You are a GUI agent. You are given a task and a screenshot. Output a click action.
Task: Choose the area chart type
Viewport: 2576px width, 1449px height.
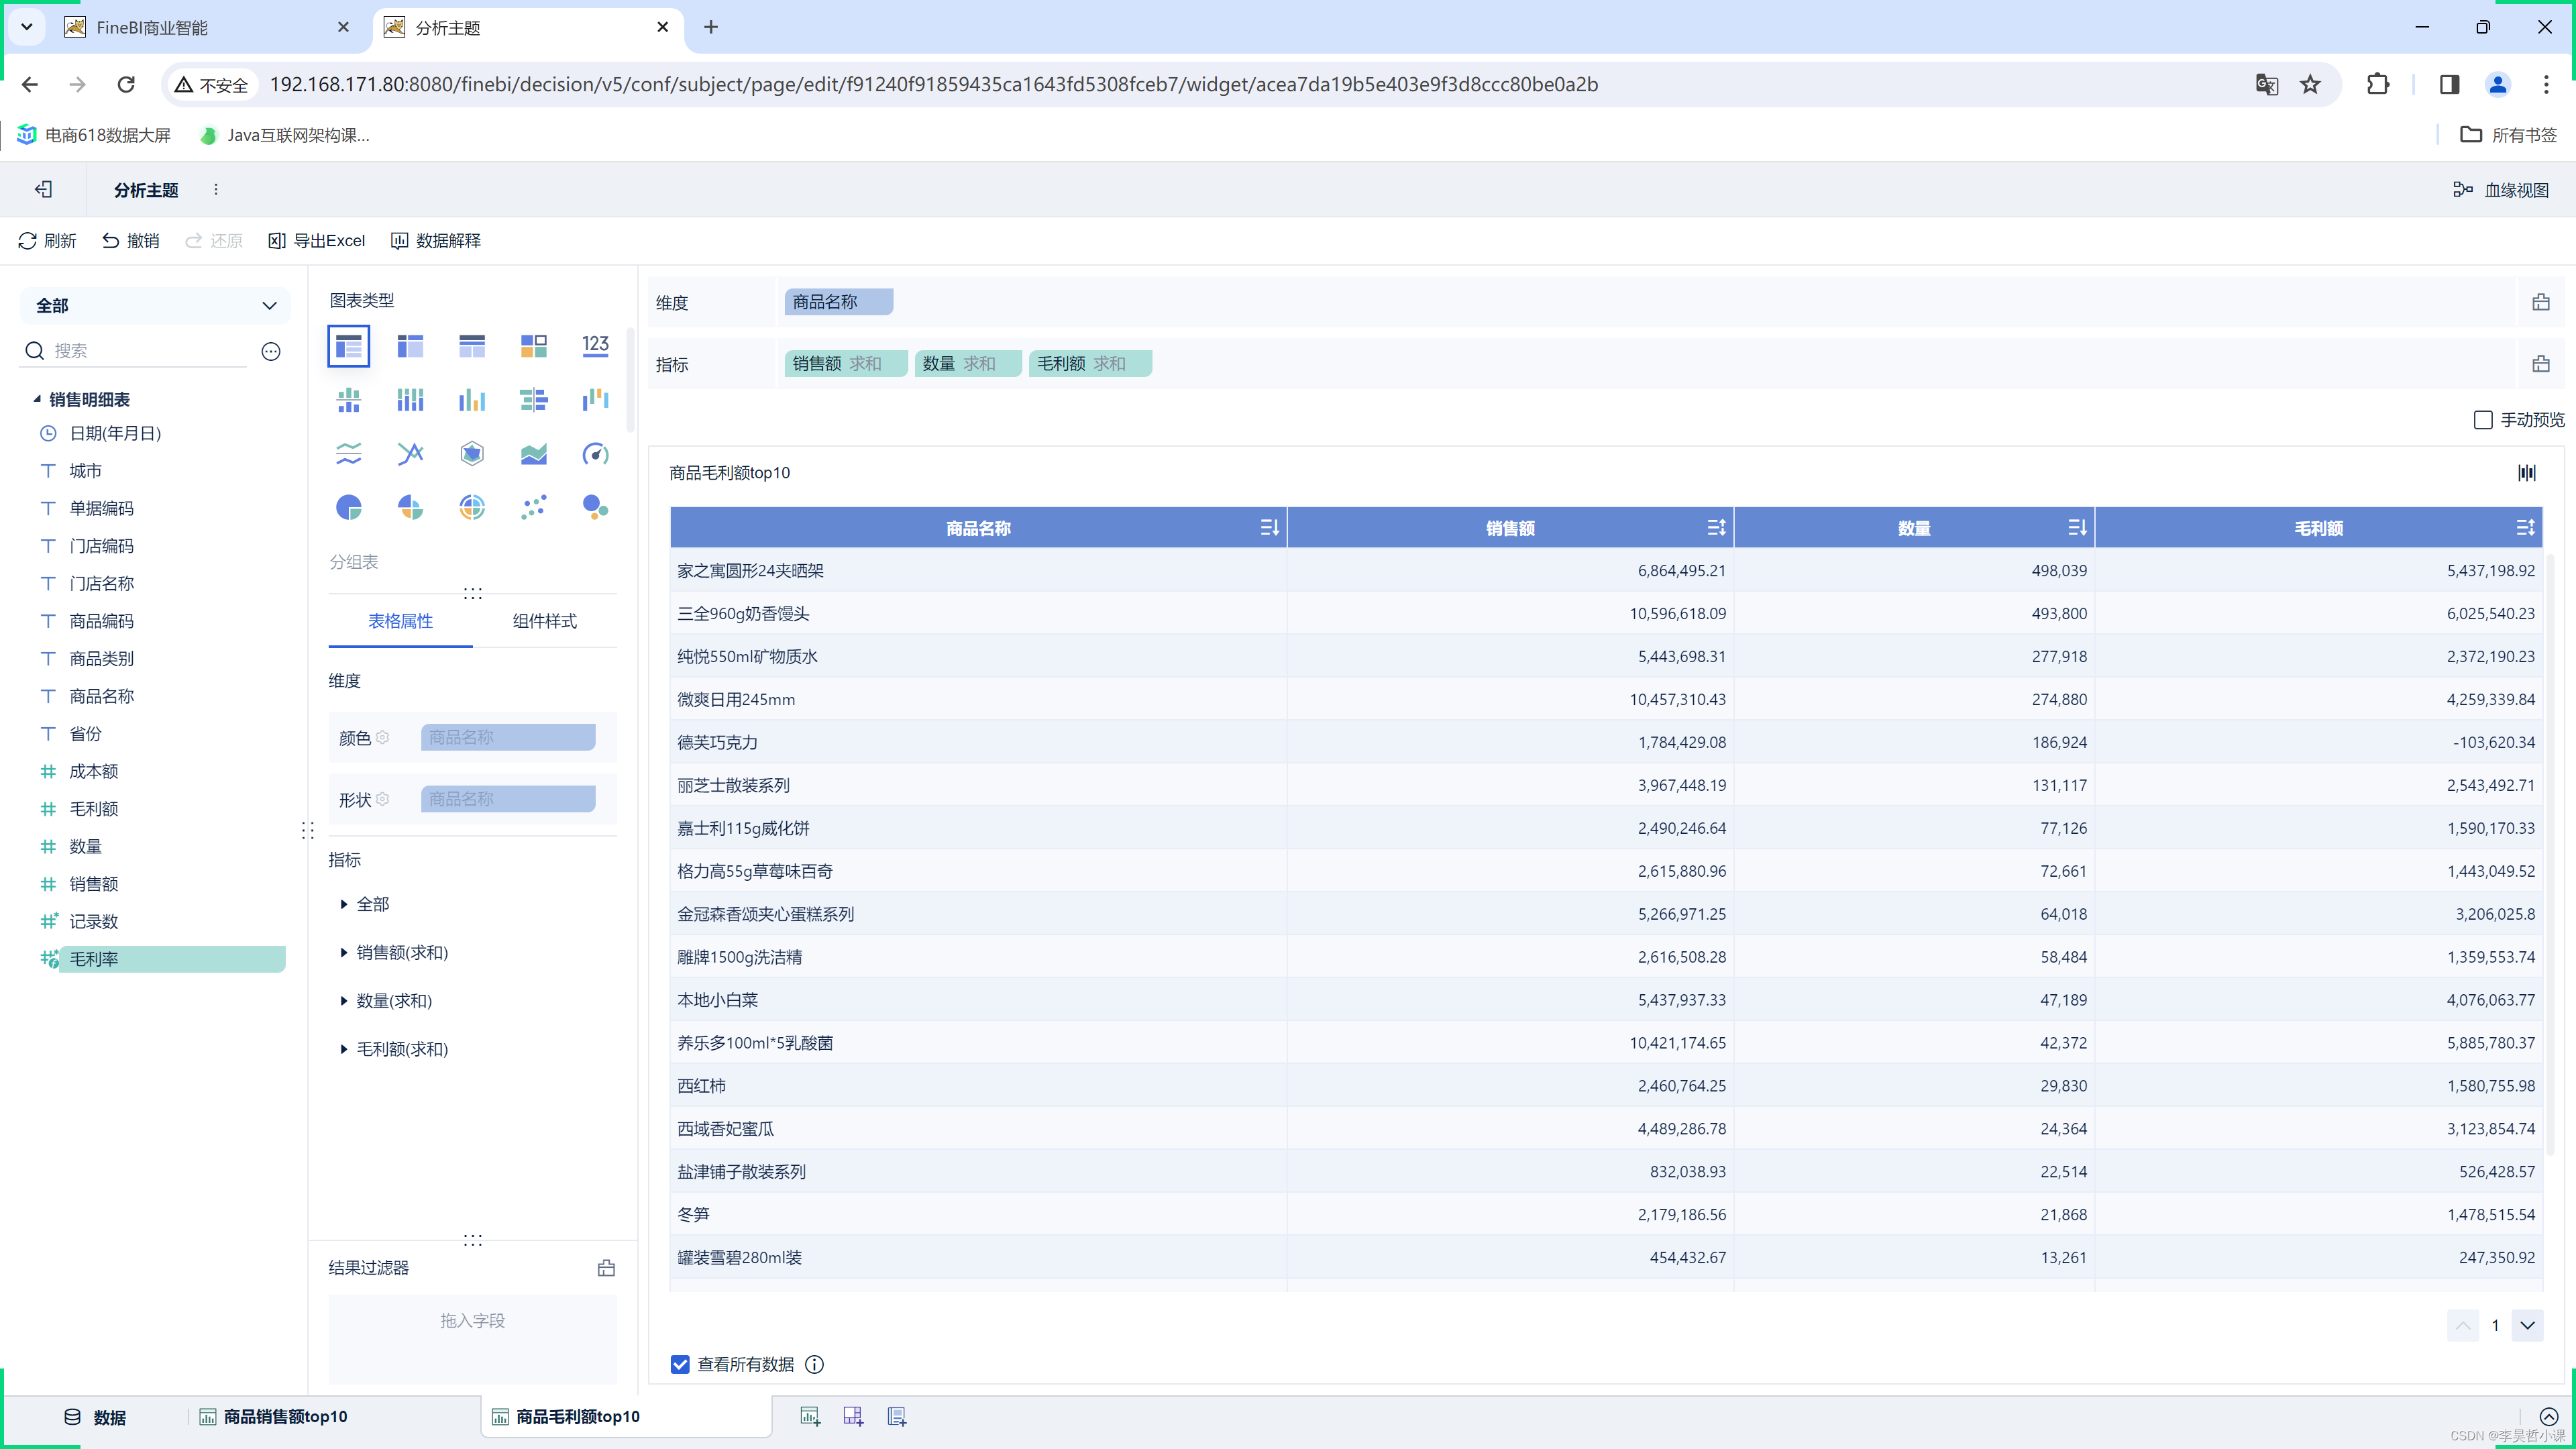tap(534, 454)
